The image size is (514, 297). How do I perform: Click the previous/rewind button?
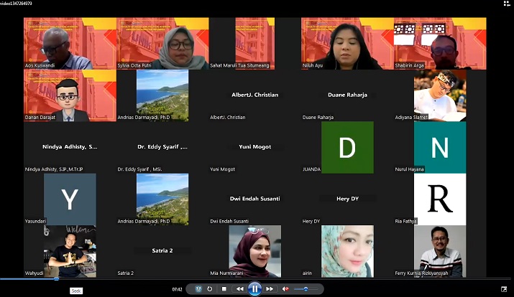(239, 289)
